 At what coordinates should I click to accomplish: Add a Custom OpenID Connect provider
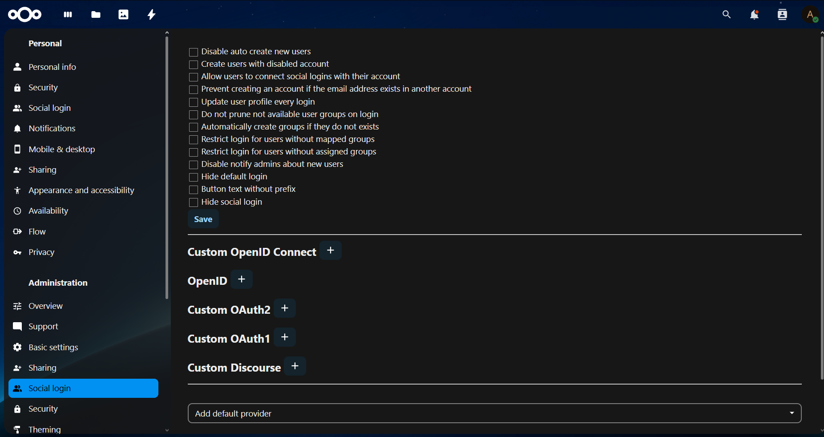coord(331,251)
